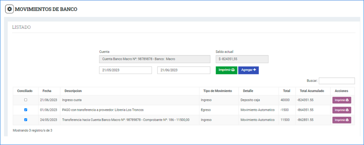This screenshot has width=364, height=145.
Task: Click Imprimir for the Ingreso cuota row
Action: point(342,100)
